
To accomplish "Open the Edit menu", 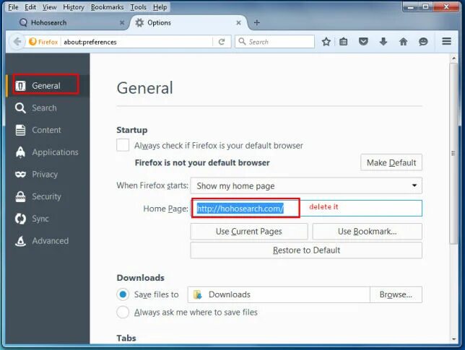I will tap(30, 7).
